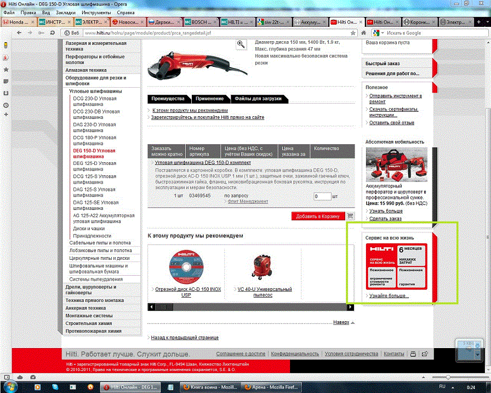Viewport: 491px width, 393px height.
Task: Open the Notes panel in sidebar
Action: click(x=6, y=82)
